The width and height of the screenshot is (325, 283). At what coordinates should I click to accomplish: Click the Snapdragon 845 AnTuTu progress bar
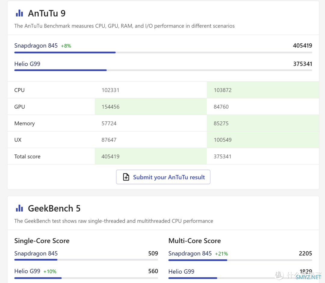(163, 52)
